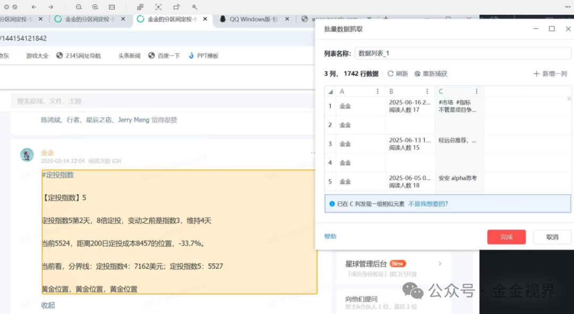Open the options menu for column A
574x314 pixels.
click(377, 91)
